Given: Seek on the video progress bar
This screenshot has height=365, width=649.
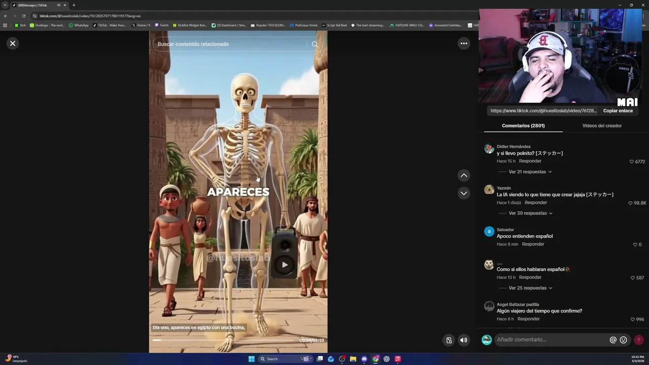Looking at the screenshot, I should coord(223,340).
